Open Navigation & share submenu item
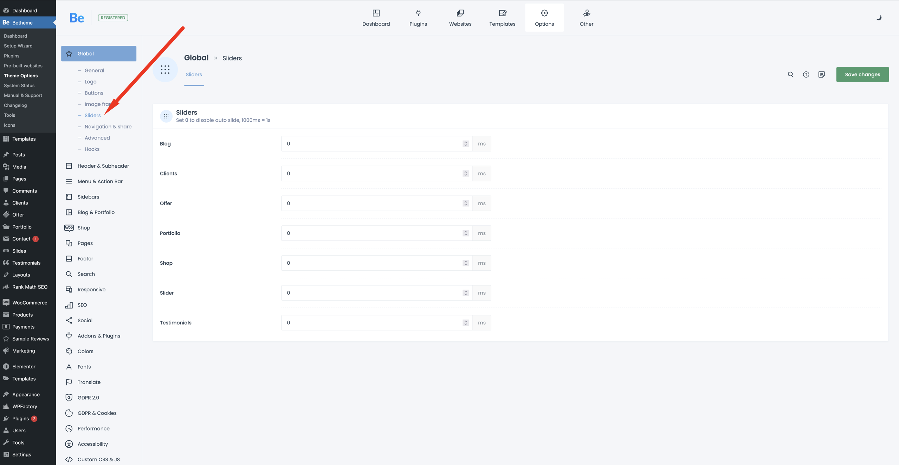This screenshot has height=465, width=899. [108, 127]
